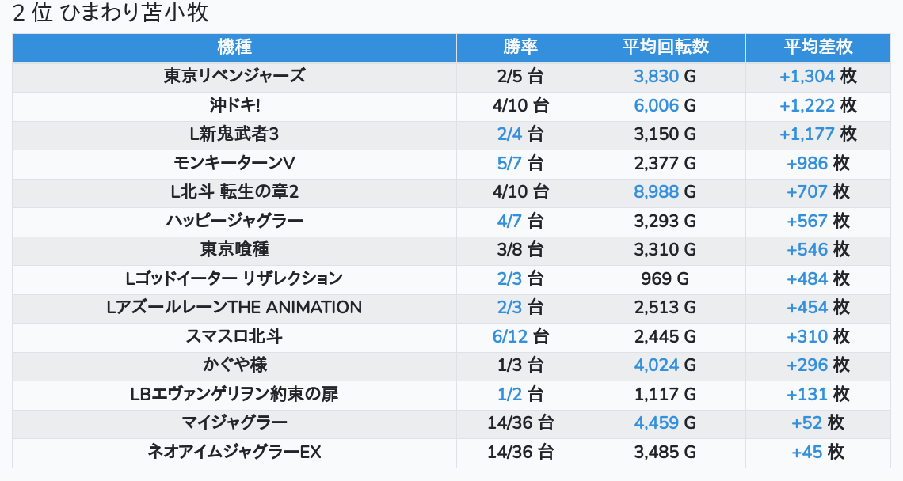Click the ハッピージャグラー machine name
The image size is (903, 481).
tap(234, 221)
